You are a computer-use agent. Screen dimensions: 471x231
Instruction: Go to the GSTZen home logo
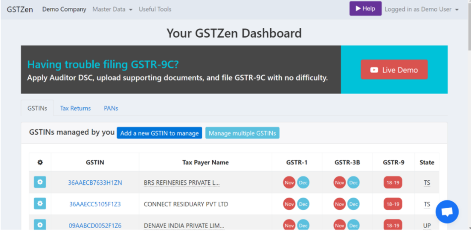pyautogui.click(x=20, y=9)
